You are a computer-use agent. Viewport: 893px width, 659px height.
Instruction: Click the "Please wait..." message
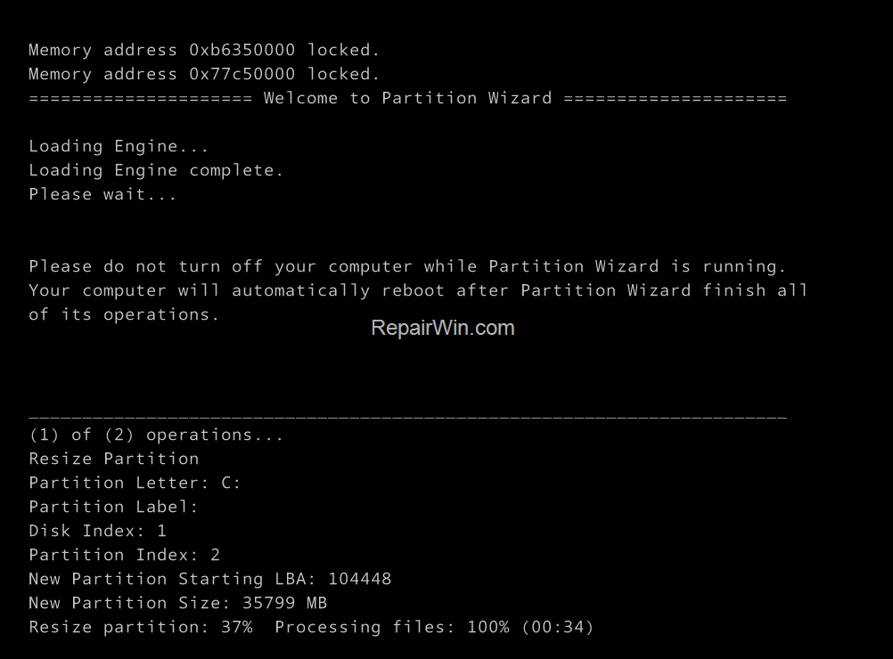(x=102, y=194)
